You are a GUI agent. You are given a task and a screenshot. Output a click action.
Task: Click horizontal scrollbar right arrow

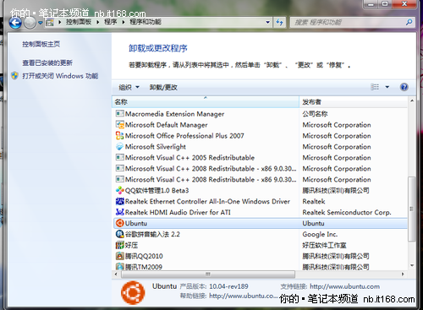(x=403, y=274)
